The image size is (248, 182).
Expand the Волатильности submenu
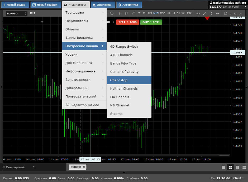tap(84, 80)
